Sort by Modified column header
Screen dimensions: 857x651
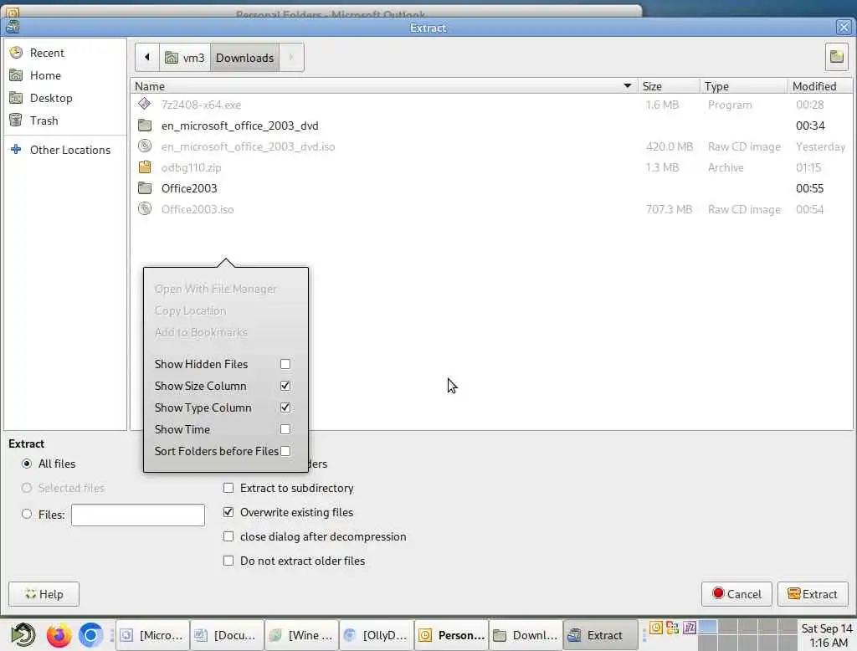pos(819,86)
